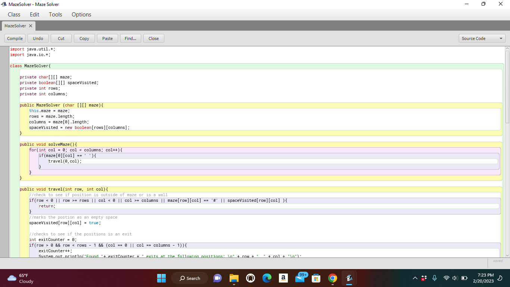Open the Edit menu
Image resolution: width=510 pixels, height=287 pixels.
pyautogui.click(x=34, y=15)
